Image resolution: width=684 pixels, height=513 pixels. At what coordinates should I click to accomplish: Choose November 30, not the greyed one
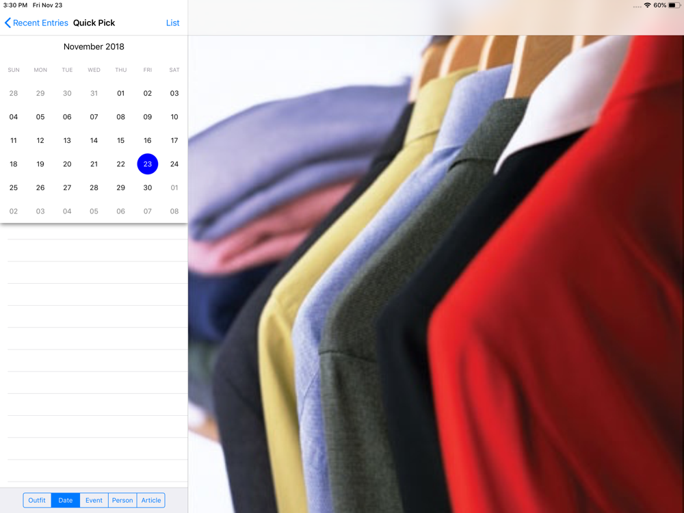click(x=148, y=187)
